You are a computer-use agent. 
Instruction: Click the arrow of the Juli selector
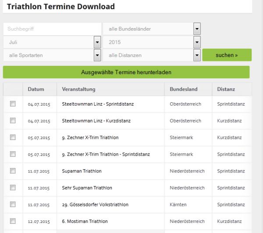click(x=97, y=42)
